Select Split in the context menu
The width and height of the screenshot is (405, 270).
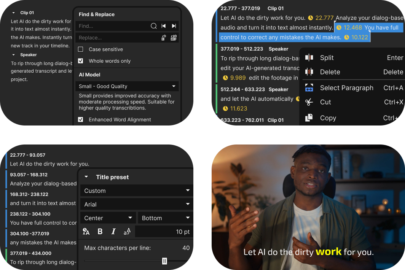[326, 57]
